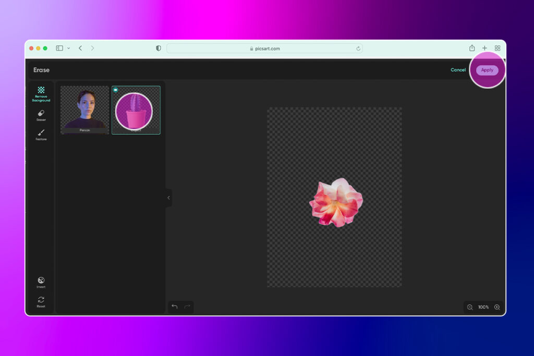Viewport: 534px width, 356px height.
Task: Open the Safari tab overview grid
Action: click(497, 48)
